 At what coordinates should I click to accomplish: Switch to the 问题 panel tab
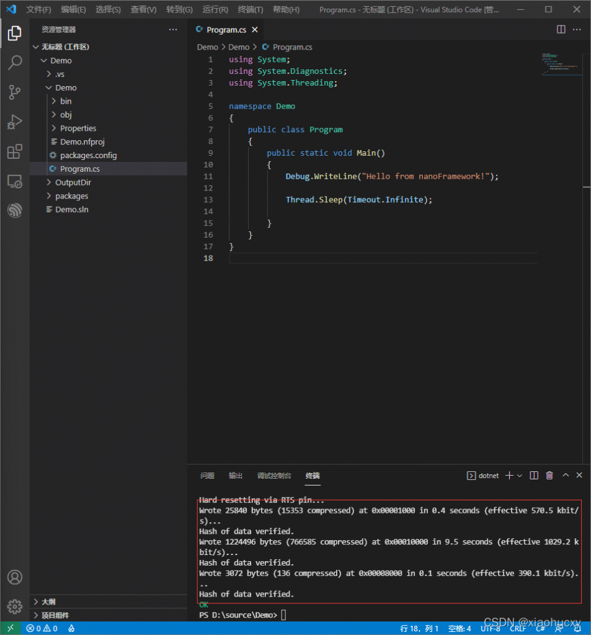pyautogui.click(x=207, y=476)
